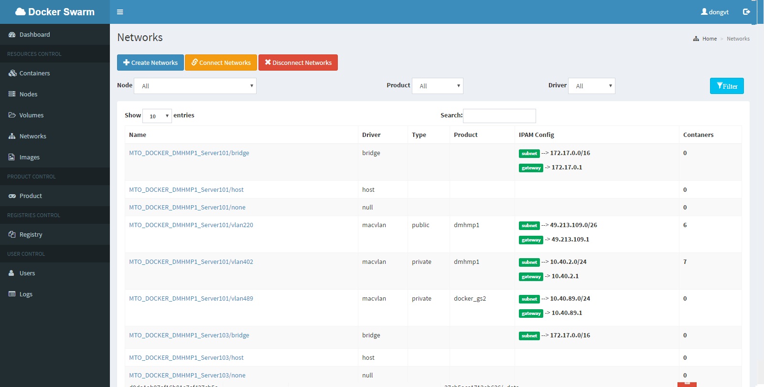Click the Networks sitemap icon in sidebar

12,136
